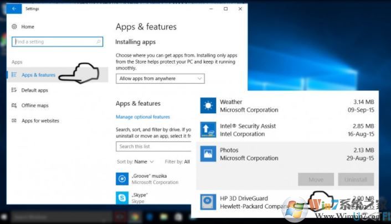Click the back arrow in Settings

[14, 9]
